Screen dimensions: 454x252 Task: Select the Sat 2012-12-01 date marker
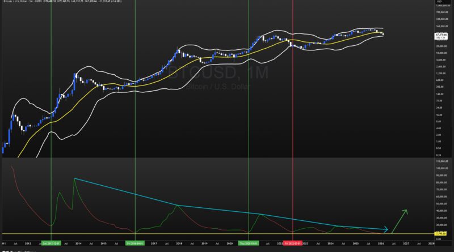[x=52, y=242]
